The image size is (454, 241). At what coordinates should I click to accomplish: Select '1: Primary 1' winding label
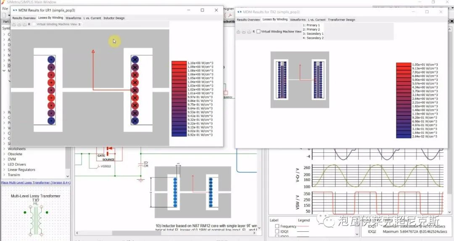(311, 25)
